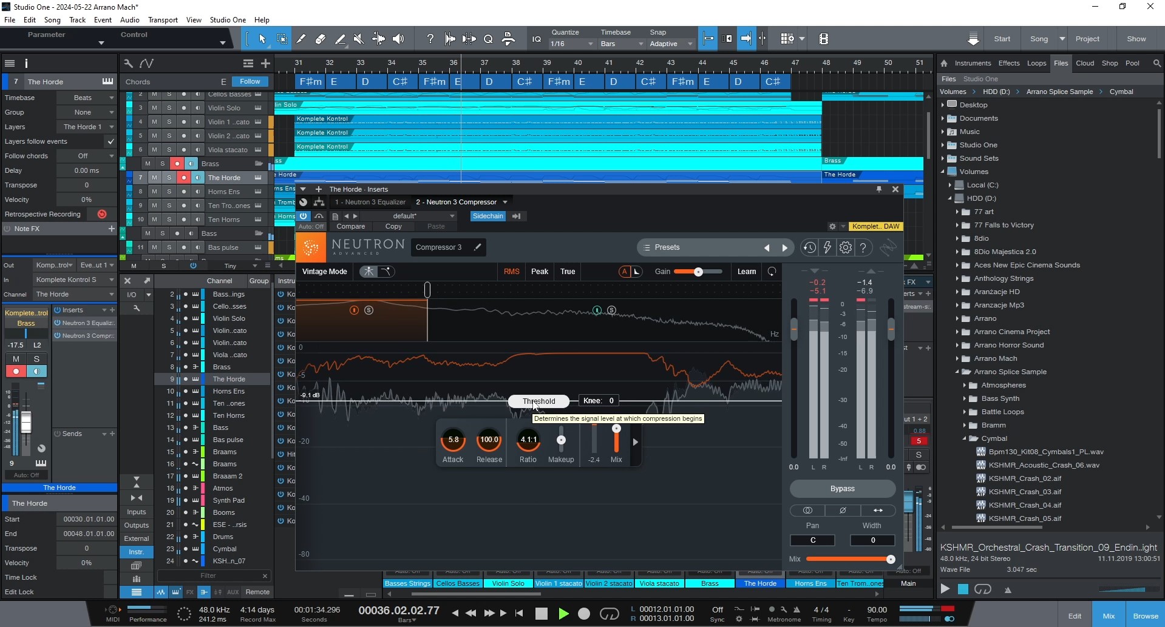Click Neutron lightning zero-latency icon
Image resolution: width=1165 pixels, height=627 pixels.
click(827, 247)
